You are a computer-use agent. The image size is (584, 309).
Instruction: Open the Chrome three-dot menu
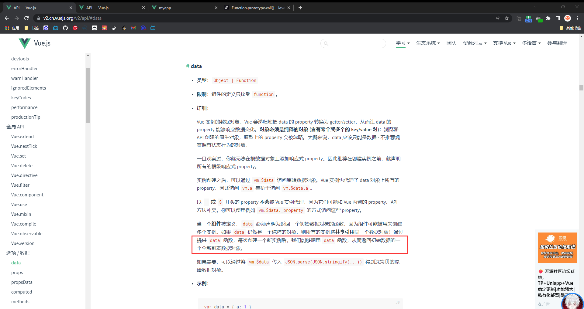[577, 18]
